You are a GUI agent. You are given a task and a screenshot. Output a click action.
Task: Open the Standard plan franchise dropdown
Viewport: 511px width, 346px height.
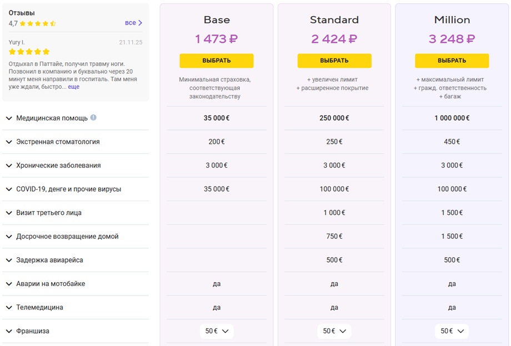click(334, 331)
